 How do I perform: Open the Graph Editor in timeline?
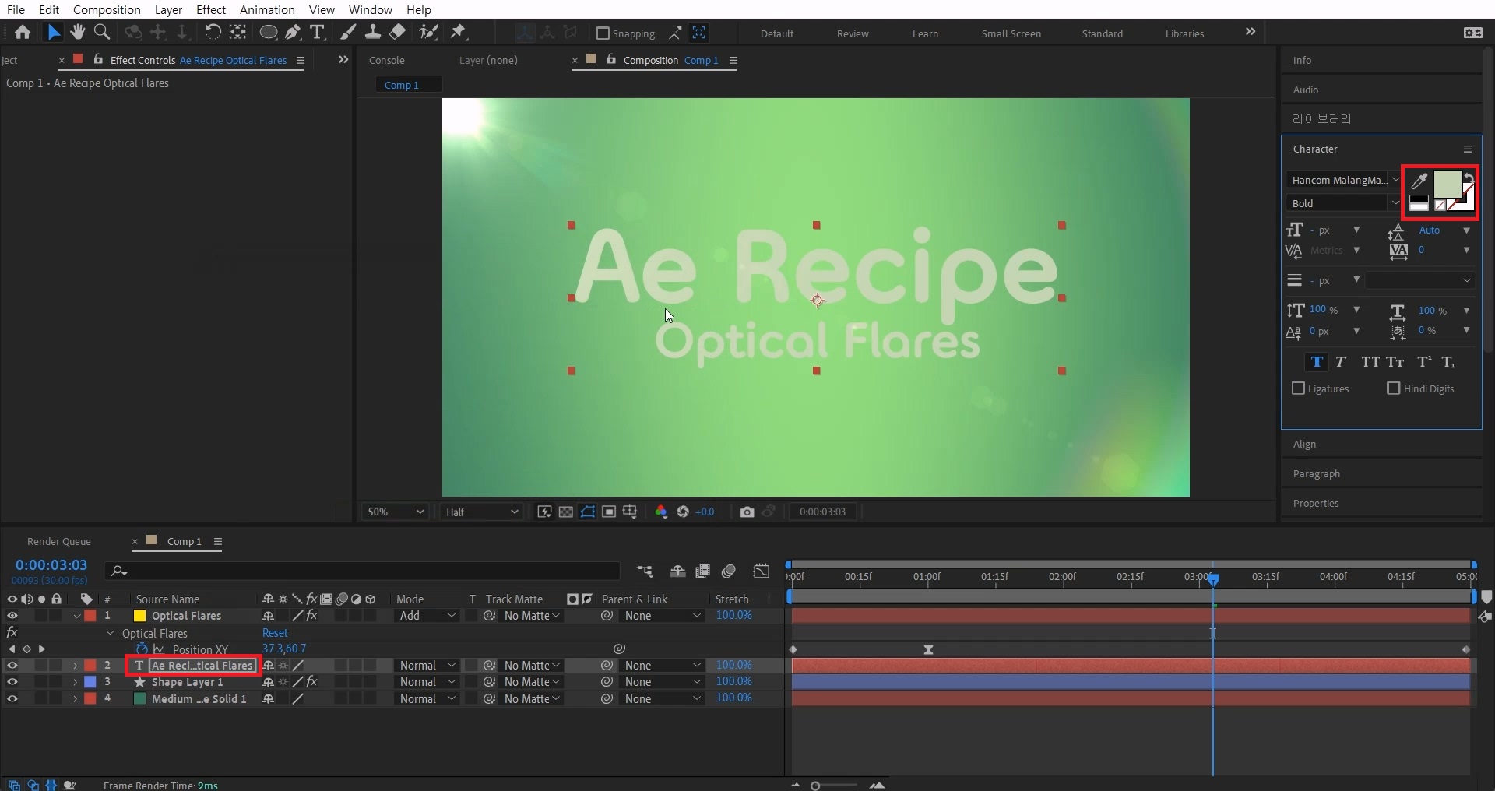point(762,571)
